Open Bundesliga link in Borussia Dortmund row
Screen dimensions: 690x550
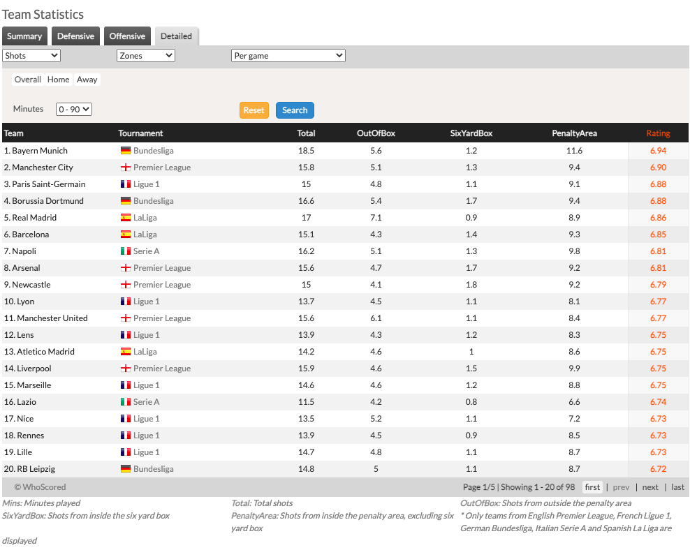tap(153, 201)
